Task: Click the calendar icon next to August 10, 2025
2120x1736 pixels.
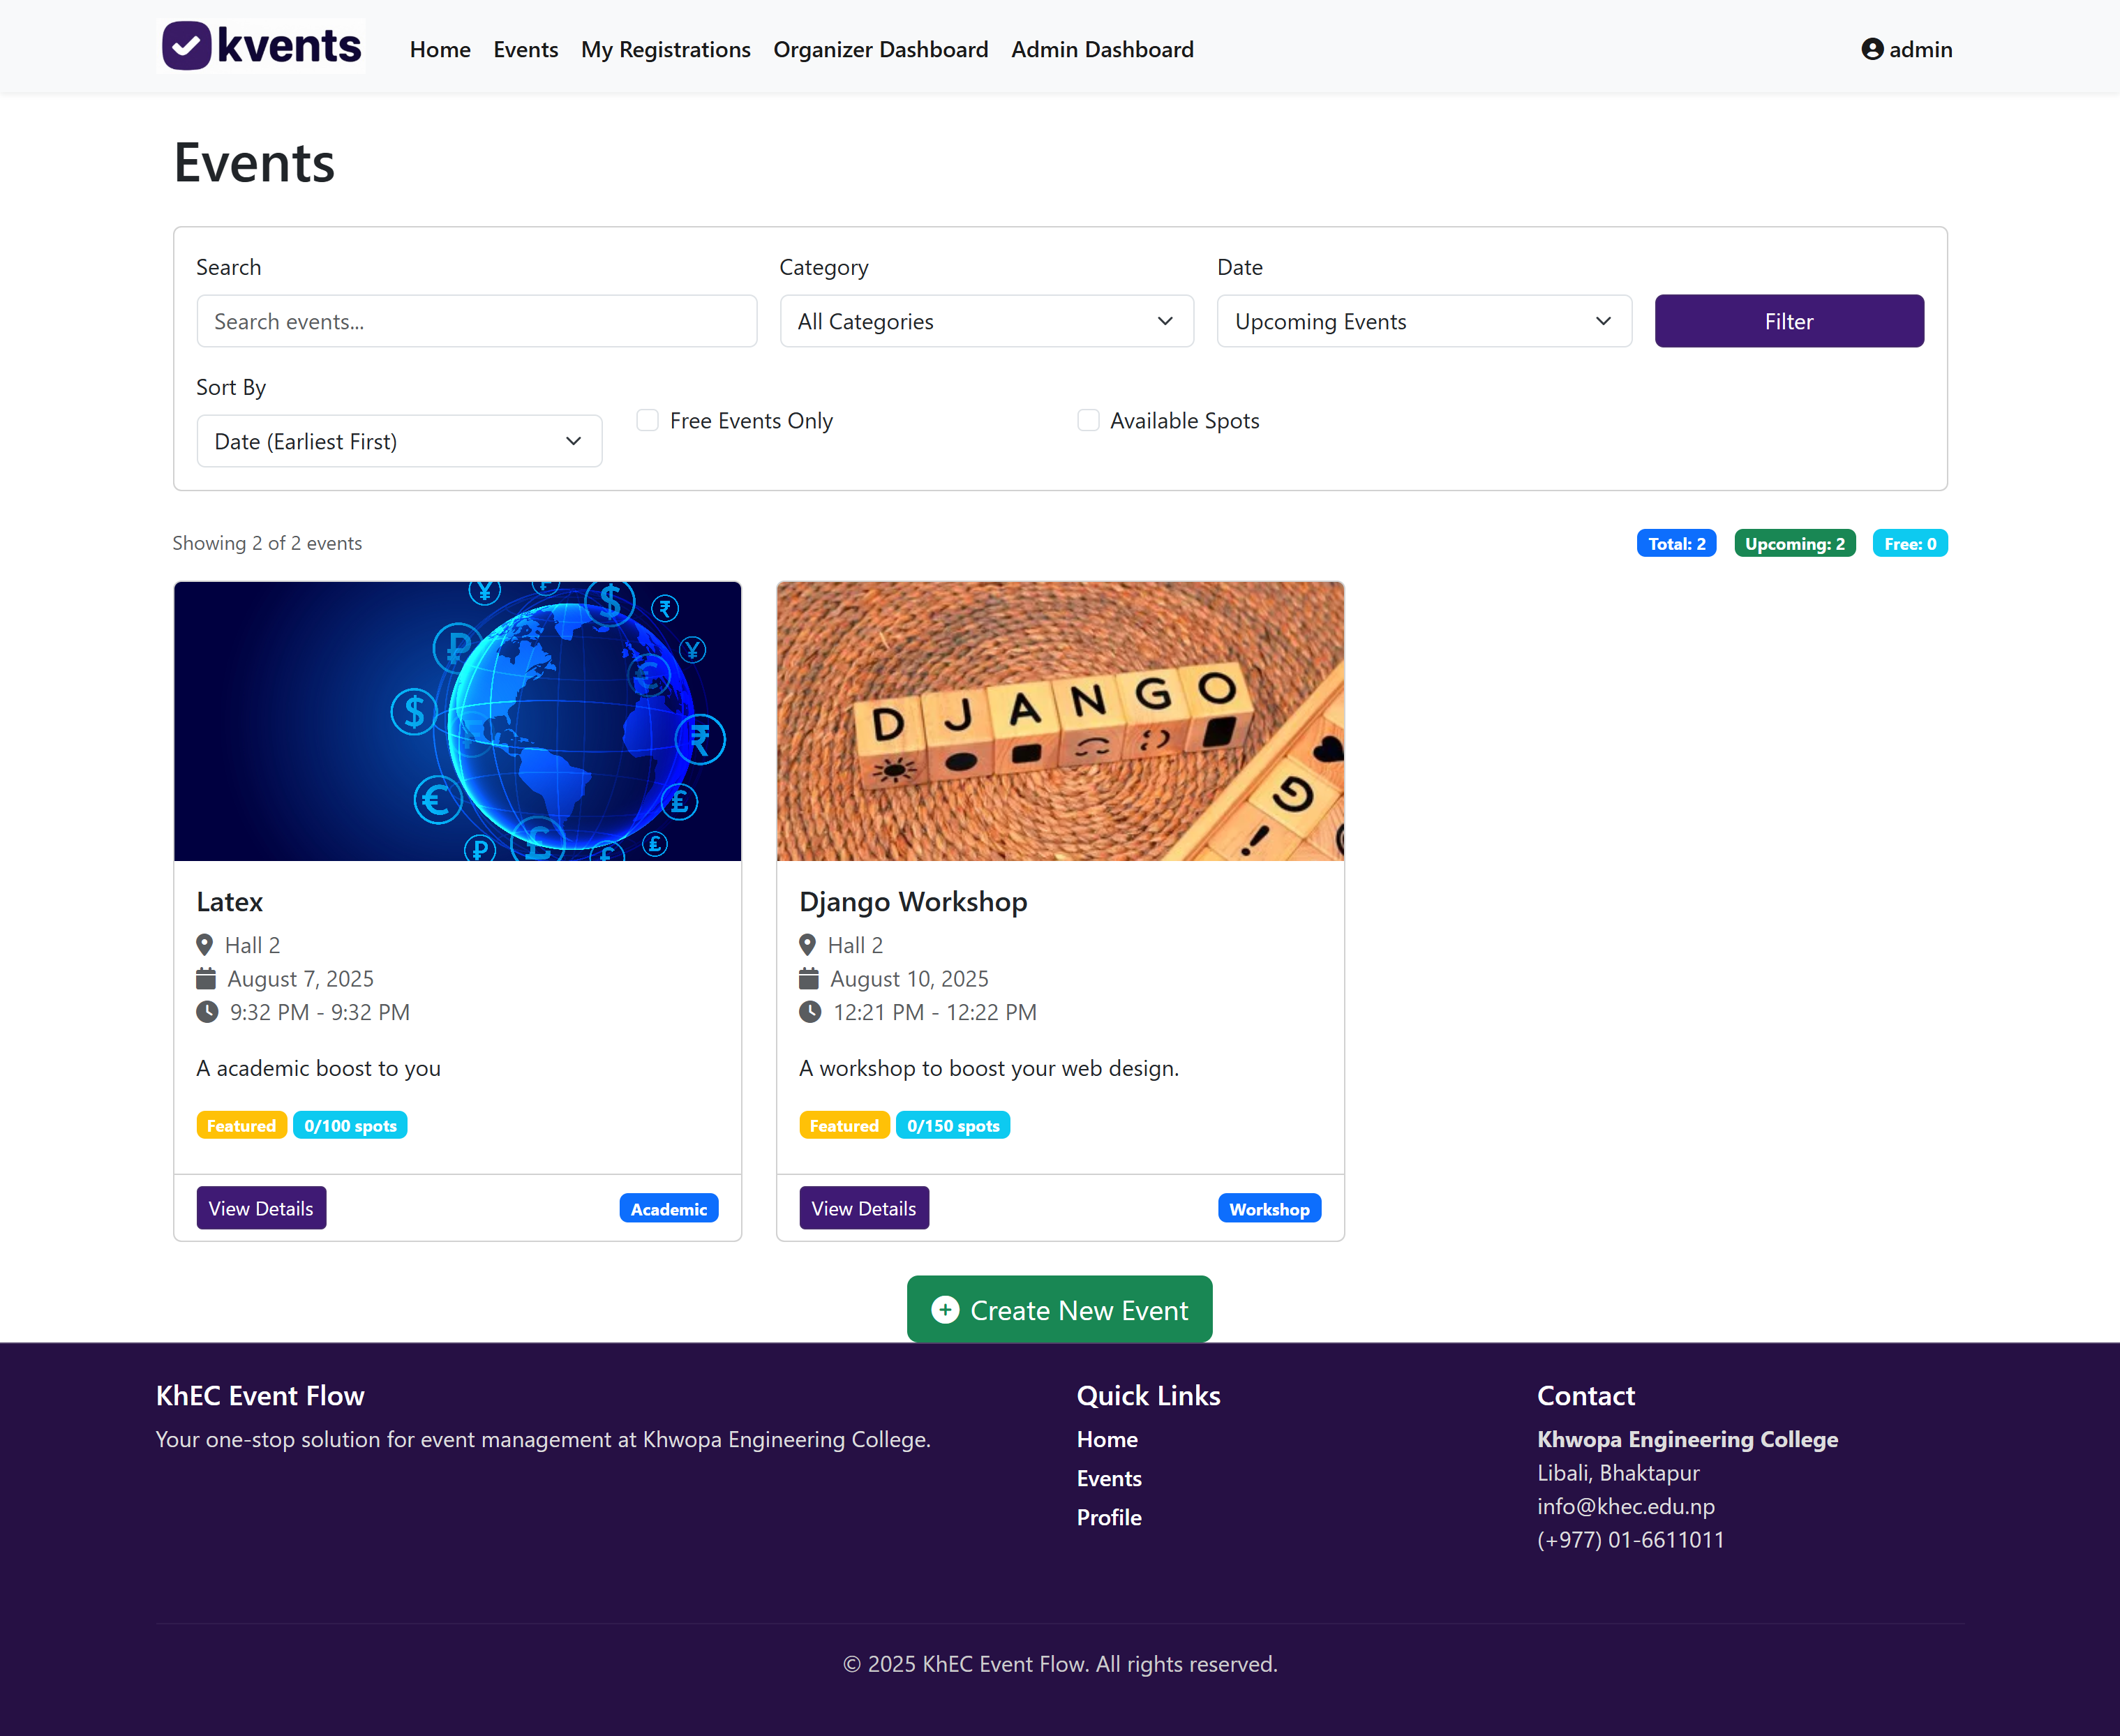Action: click(x=809, y=979)
